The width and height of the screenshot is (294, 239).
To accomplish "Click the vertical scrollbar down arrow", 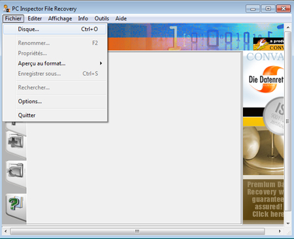I will tap(288, 223).
